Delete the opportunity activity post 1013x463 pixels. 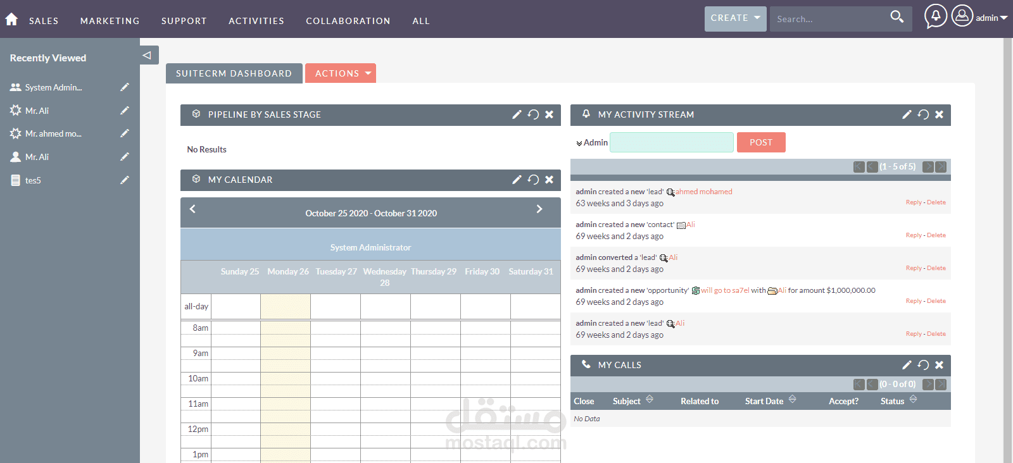click(936, 301)
